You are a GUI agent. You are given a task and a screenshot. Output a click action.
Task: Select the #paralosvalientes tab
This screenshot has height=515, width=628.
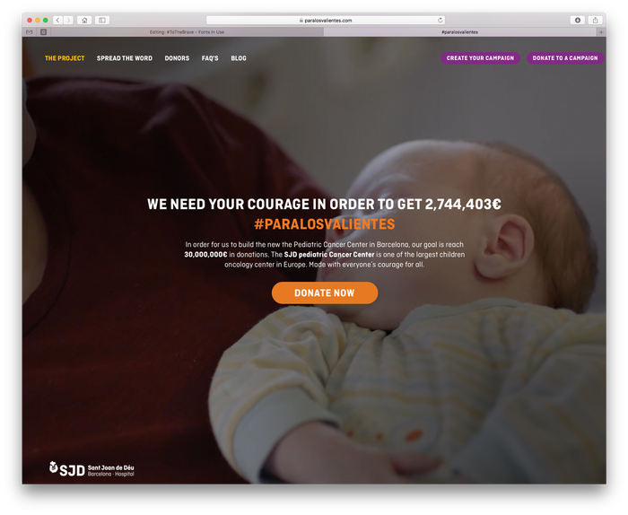pos(459,32)
